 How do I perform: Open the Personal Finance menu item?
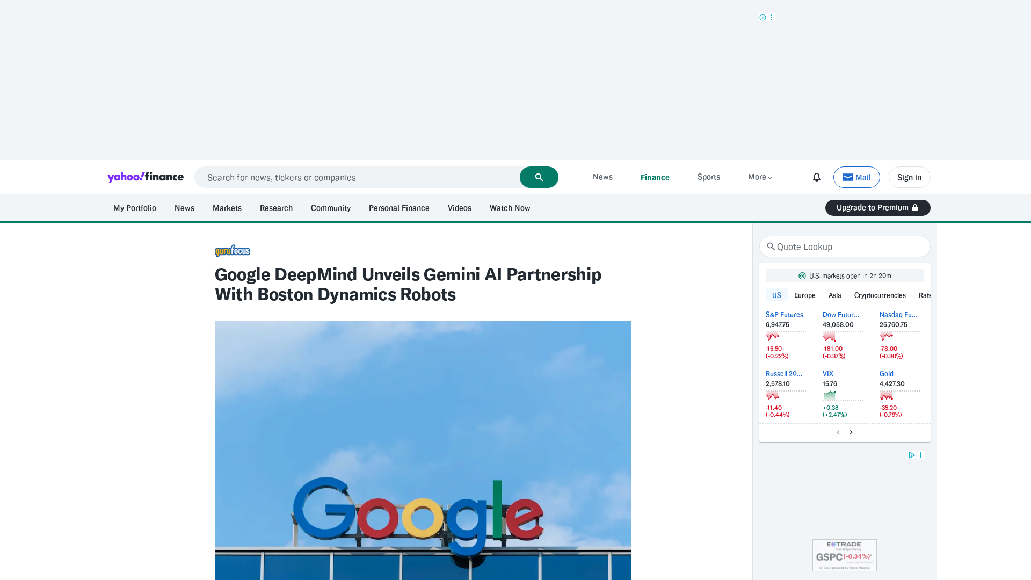(399, 208)
